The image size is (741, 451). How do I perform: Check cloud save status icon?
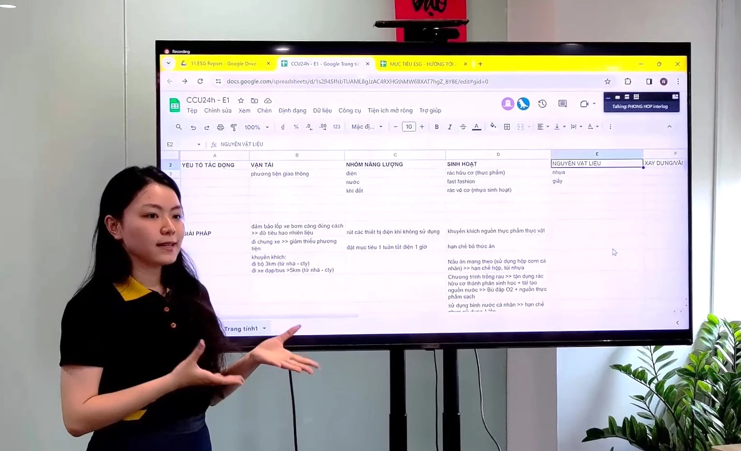tap(268, 100)
